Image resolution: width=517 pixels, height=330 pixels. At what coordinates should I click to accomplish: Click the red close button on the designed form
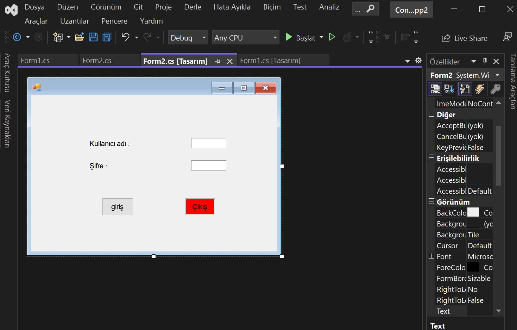pyautogui.click(x=266, y=88)
